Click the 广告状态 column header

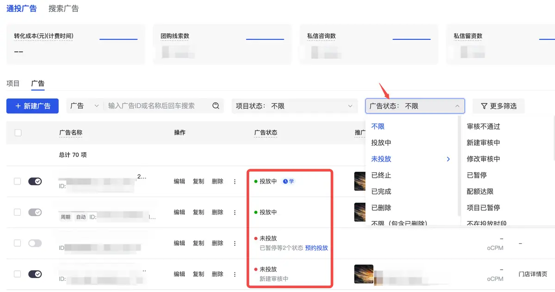point(266,133)
